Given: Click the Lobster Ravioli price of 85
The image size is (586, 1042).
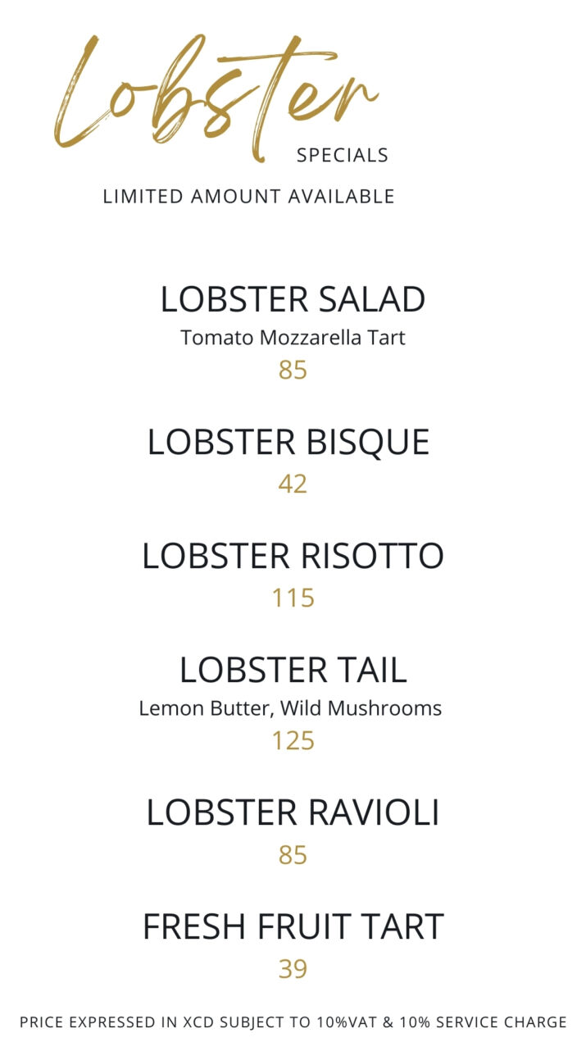Looking at the screenshot, I should pyautogui.click(x=293, y=855).
